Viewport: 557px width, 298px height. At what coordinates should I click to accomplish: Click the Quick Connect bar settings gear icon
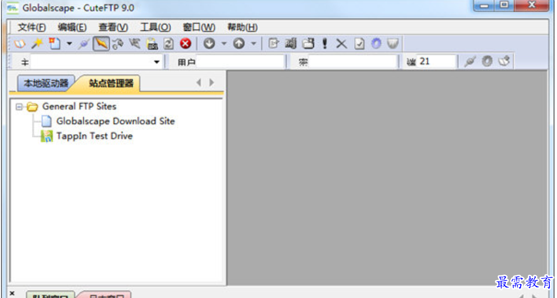(x=487, y=61)
